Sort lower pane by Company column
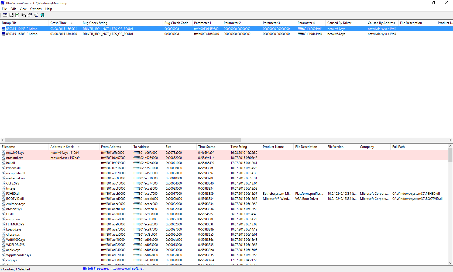The image size is (453, 272). click(374, 147)
